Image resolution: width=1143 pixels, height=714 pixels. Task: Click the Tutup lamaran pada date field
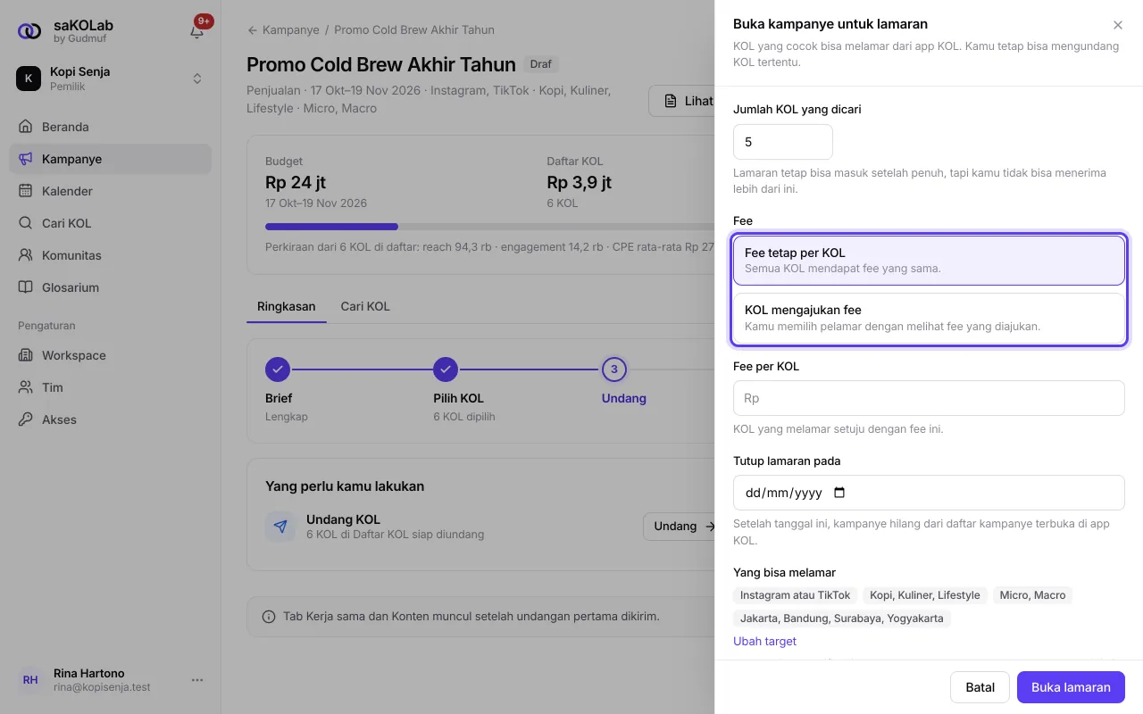point(929,493)
